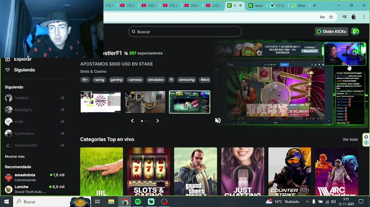Unmute the featured stream preview
370x207 pixels.
tap(218, 120)
